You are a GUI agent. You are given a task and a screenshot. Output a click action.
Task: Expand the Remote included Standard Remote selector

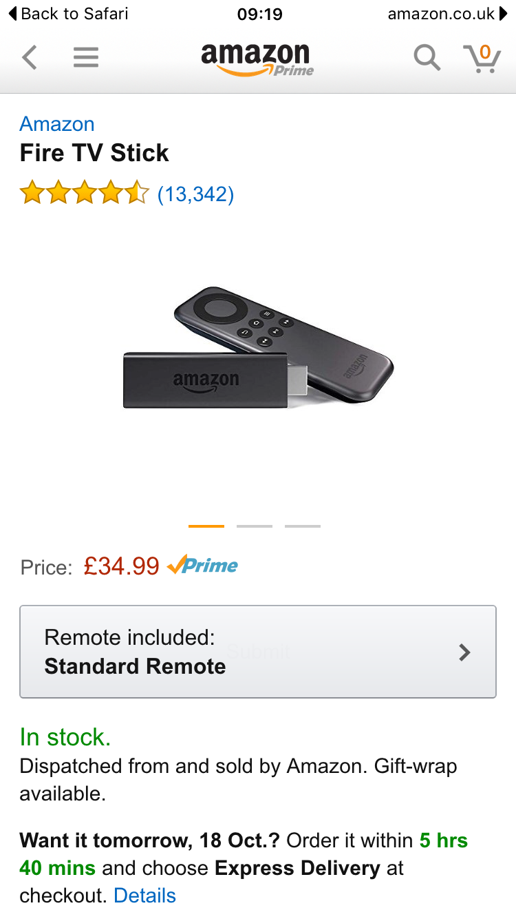click(258, 652)
